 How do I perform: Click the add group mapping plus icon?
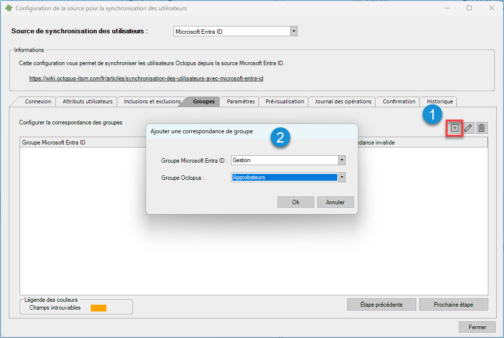tap(455, 128)
